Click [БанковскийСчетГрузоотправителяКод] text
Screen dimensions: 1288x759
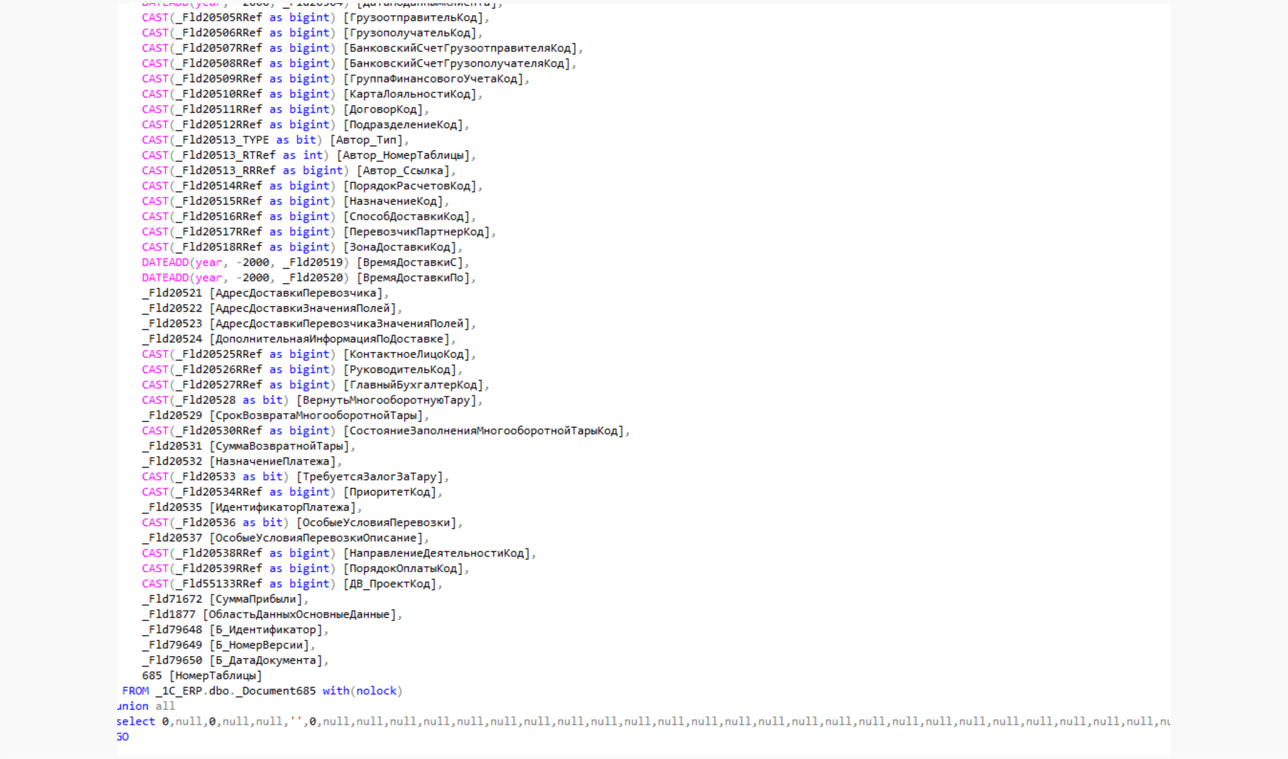pos(460,48)
